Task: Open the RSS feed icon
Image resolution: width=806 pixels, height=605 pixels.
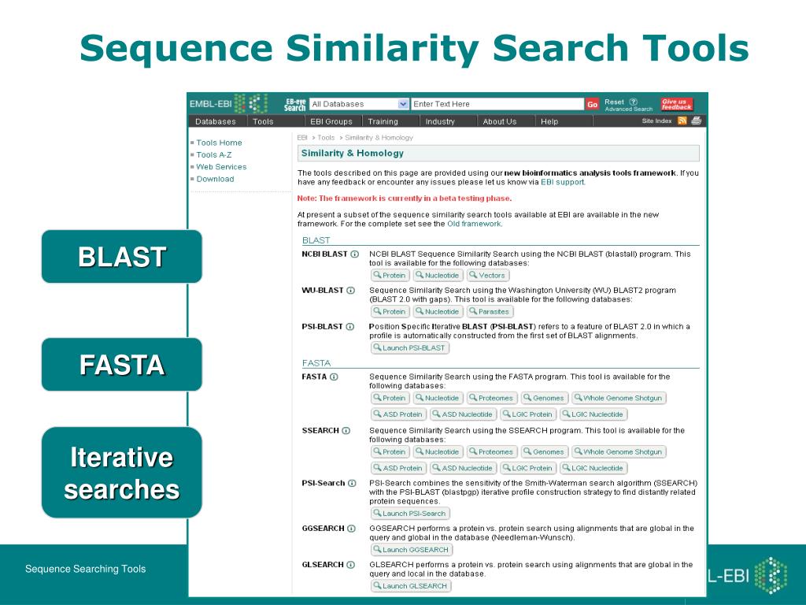Action: pyautogui.click(x=682, y=121)
